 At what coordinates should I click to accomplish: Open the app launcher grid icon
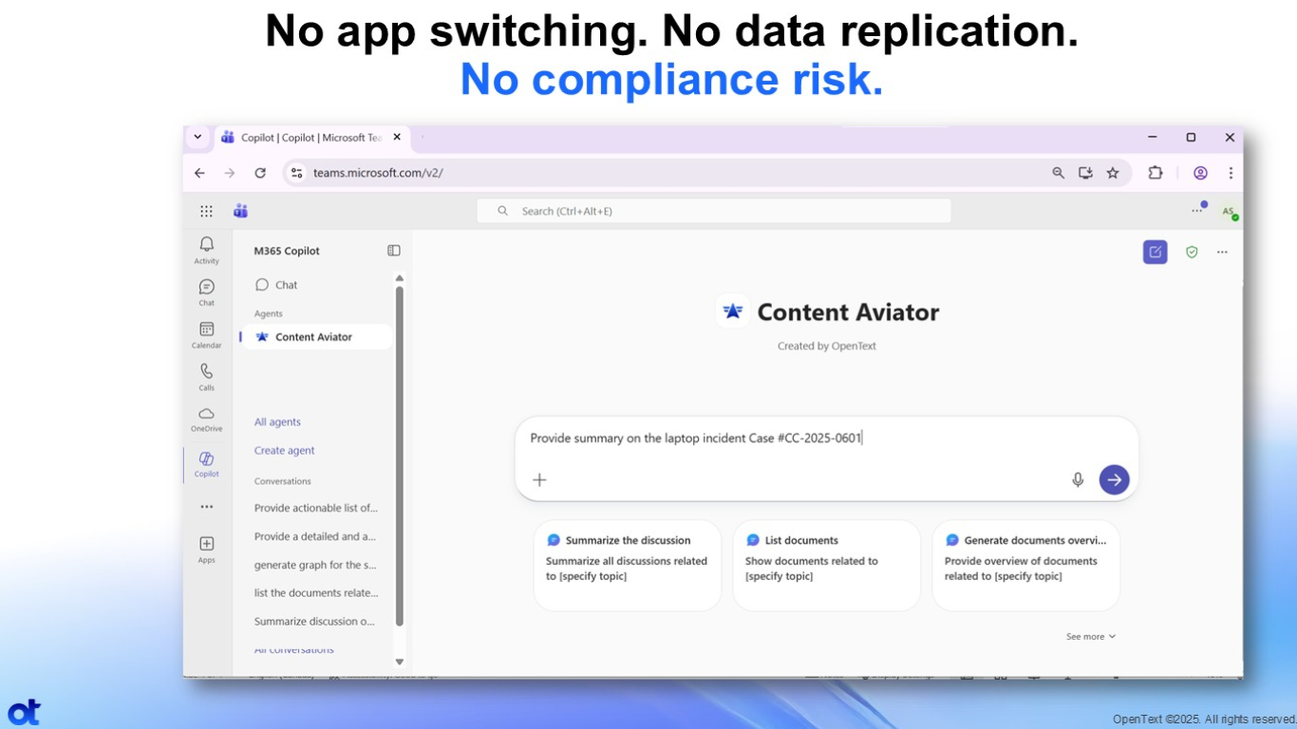pyautogui.click(x=206, y=211)
